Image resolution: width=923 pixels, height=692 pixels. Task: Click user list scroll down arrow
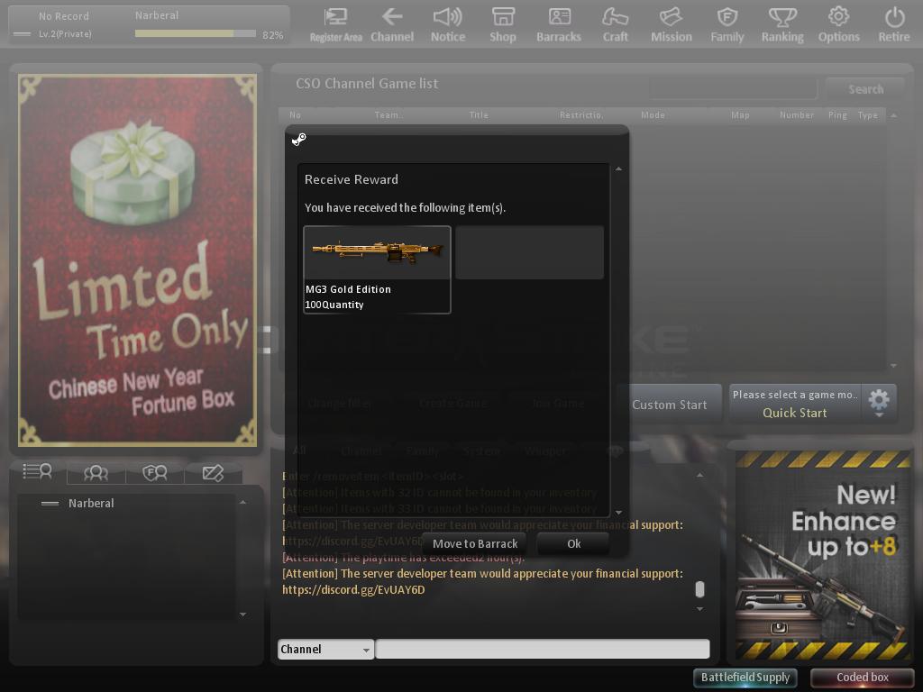point(242,615)
